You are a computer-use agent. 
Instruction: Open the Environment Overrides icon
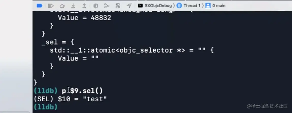tap(118, 6)
